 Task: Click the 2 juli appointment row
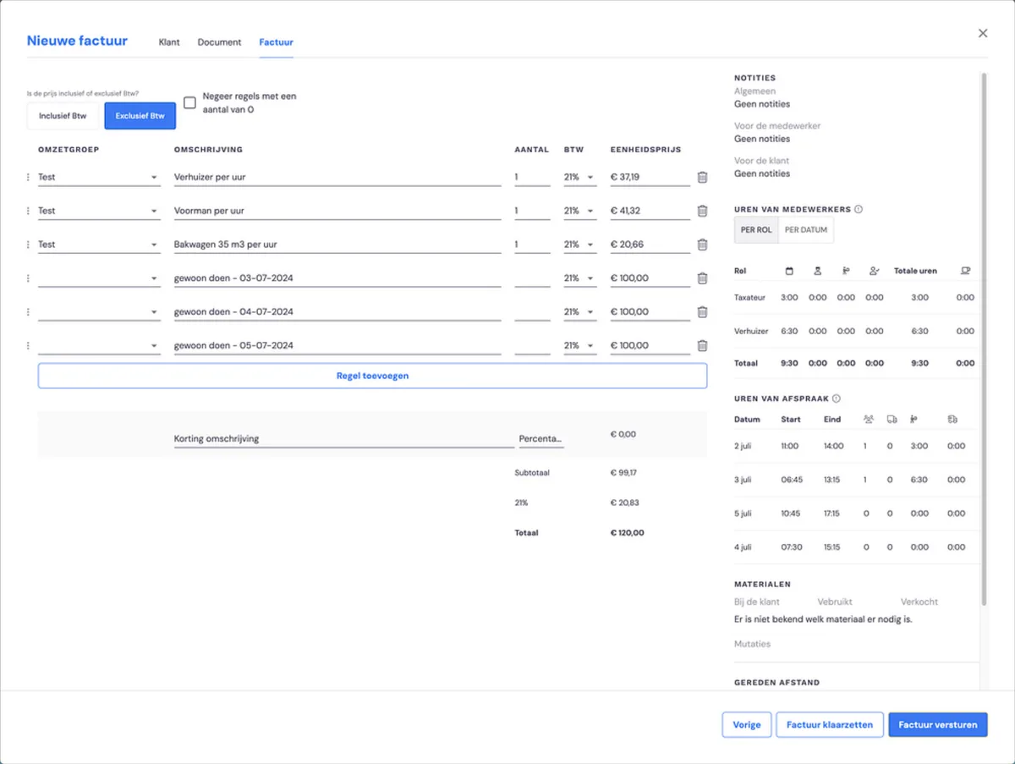tap(854, 446)
